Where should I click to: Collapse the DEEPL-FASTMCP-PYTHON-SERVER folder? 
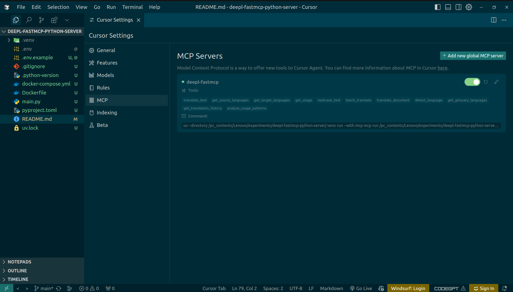point(4,31)
